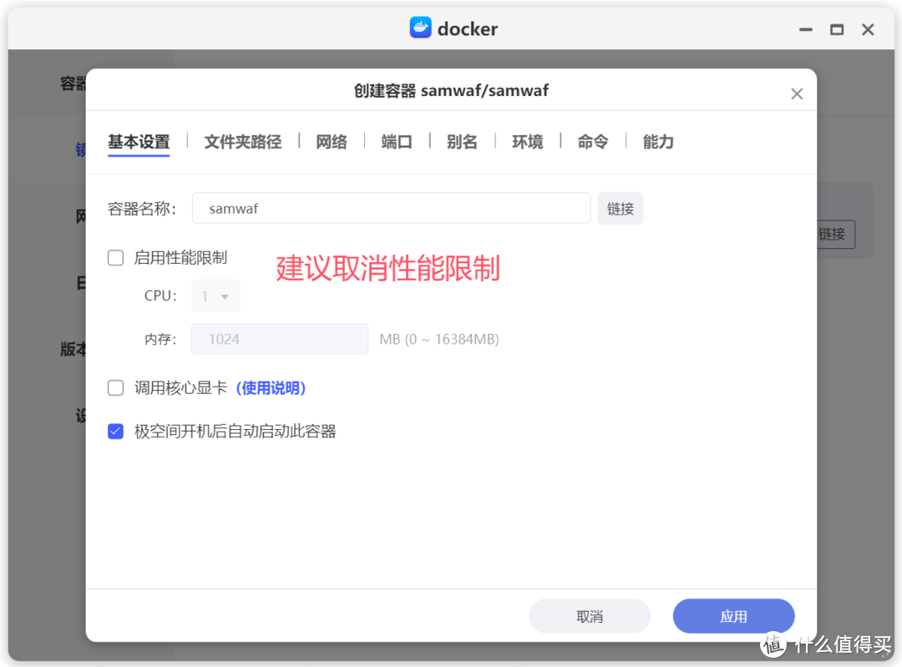
Task: Switch to the 端口 tab
Action: [396, 142]
